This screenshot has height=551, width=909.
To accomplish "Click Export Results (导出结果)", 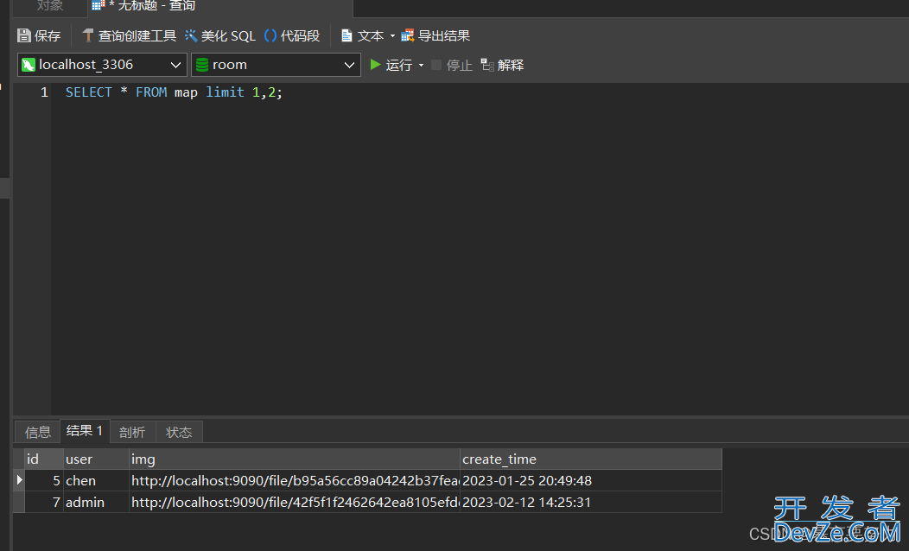I will point(435,36).
